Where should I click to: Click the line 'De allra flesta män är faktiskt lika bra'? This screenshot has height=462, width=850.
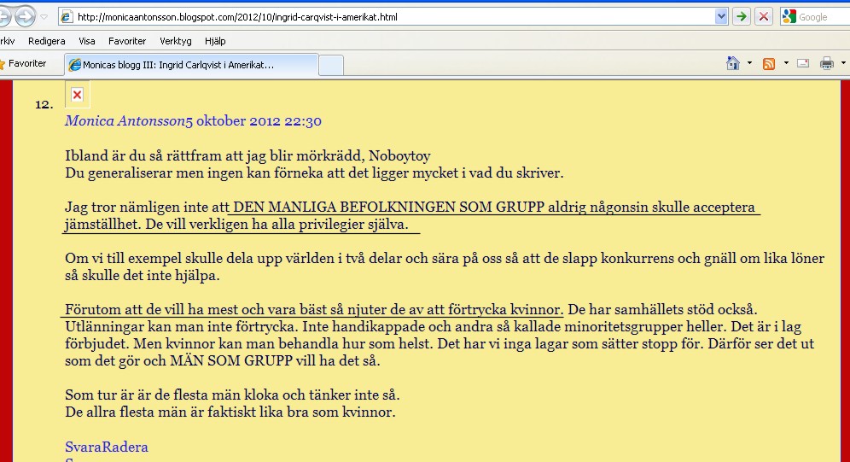(x=230, y=412)
